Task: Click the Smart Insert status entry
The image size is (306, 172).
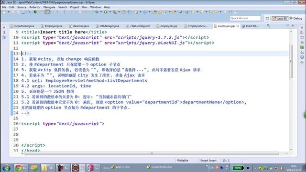Action: click(208, 161)
